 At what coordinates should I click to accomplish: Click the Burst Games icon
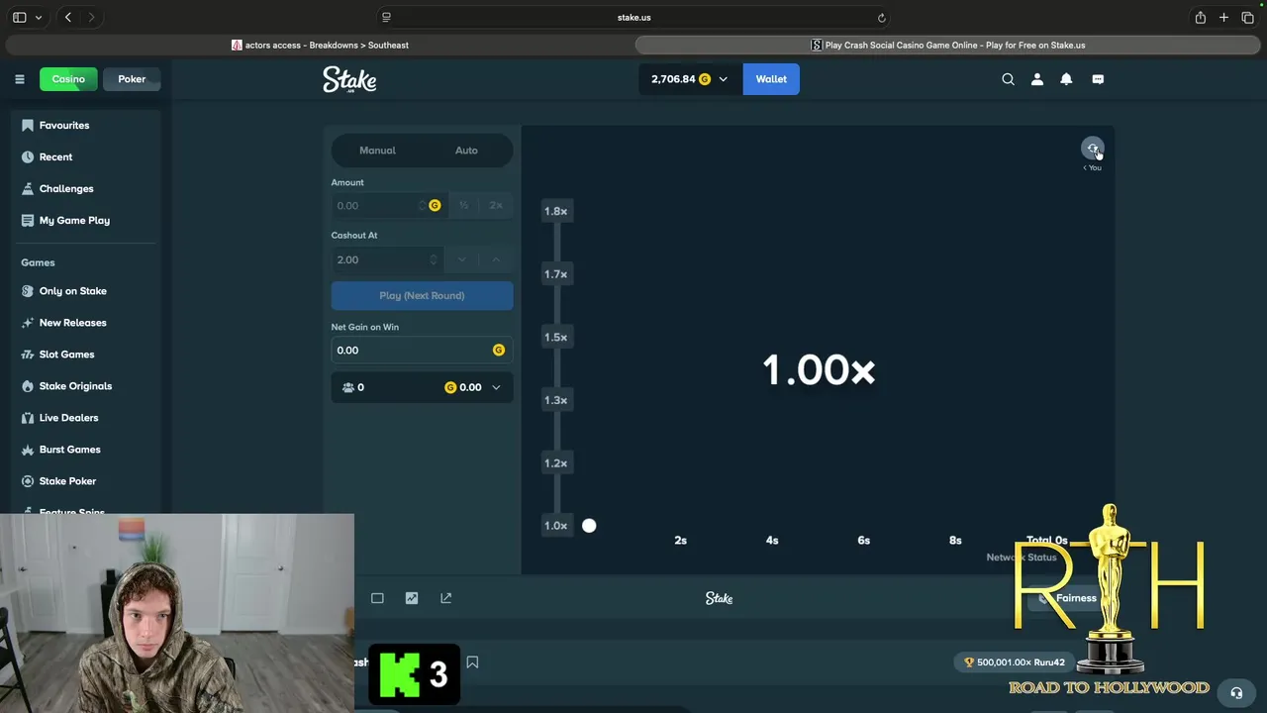[28, 450]
